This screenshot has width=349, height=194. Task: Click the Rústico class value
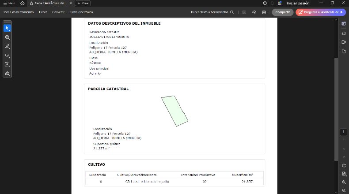click(x=95, y=63)
